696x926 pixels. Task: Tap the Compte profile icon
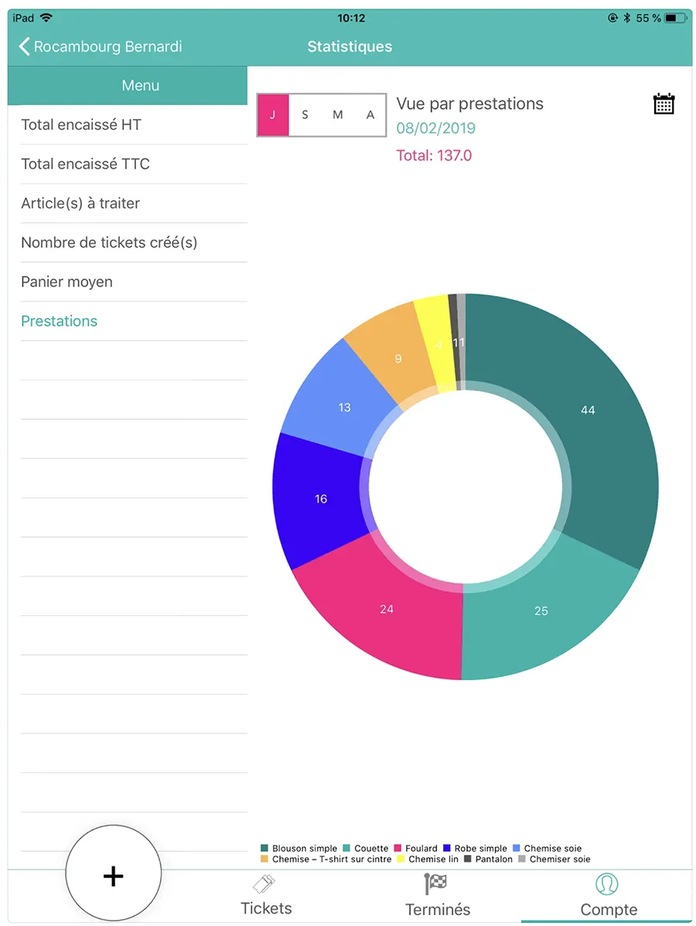pos(608,883)
